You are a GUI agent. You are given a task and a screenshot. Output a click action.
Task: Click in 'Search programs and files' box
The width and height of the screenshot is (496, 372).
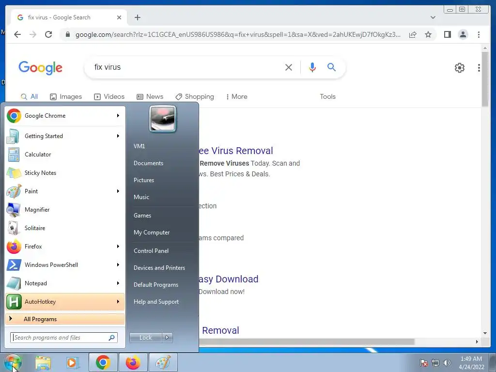(64, 338)
